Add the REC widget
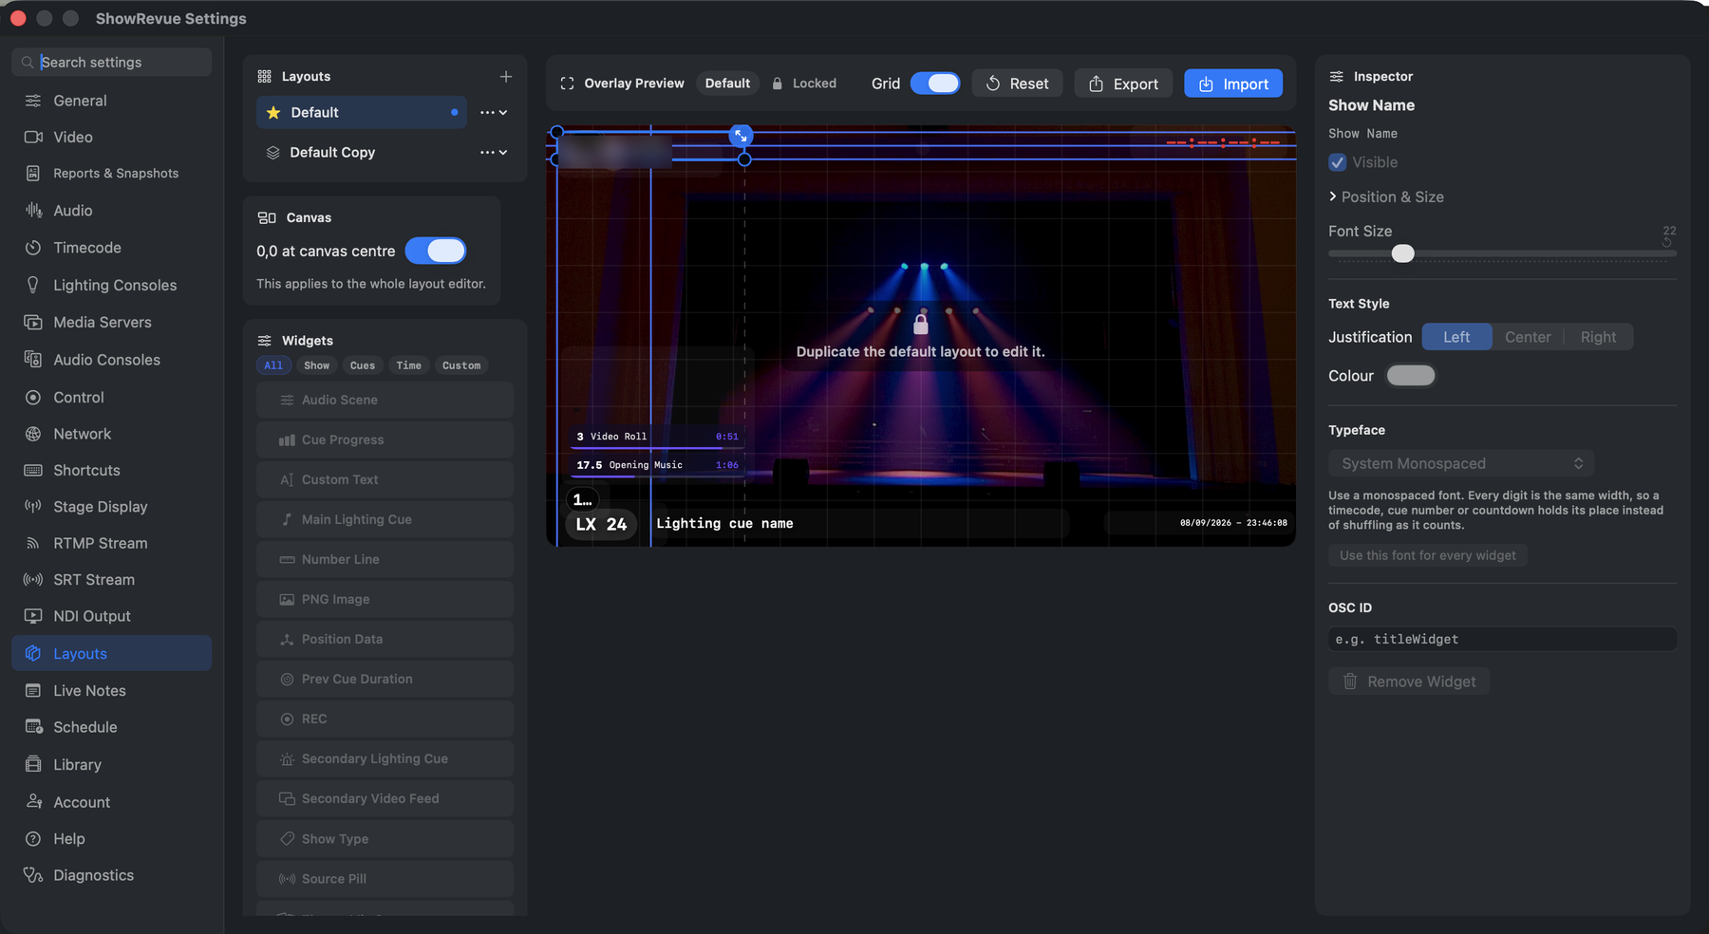The width and height of the screenshot is (1709, 934). click(385, 719)
